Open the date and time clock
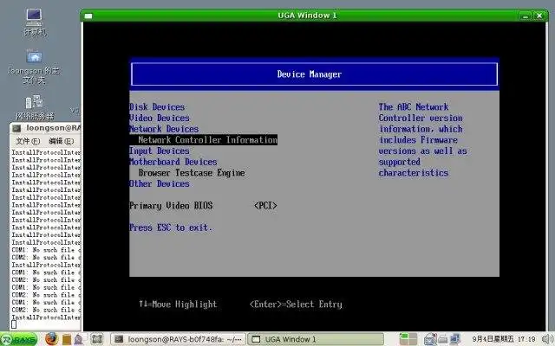Image resolution: width=555 pixels, height=346 pixels. click(503, 339)
